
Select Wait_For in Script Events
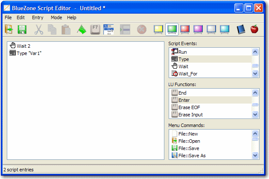tap(187, 74)
